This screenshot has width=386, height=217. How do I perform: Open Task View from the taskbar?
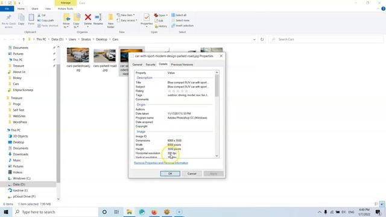point(116,212)
